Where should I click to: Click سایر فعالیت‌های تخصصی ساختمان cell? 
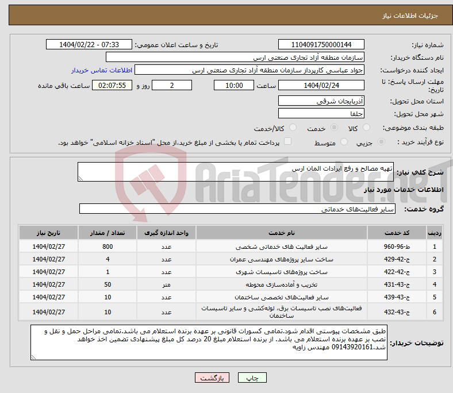pos(282,297)
